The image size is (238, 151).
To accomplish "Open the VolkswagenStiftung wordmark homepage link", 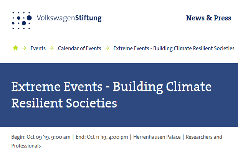I will pos(69,18).
